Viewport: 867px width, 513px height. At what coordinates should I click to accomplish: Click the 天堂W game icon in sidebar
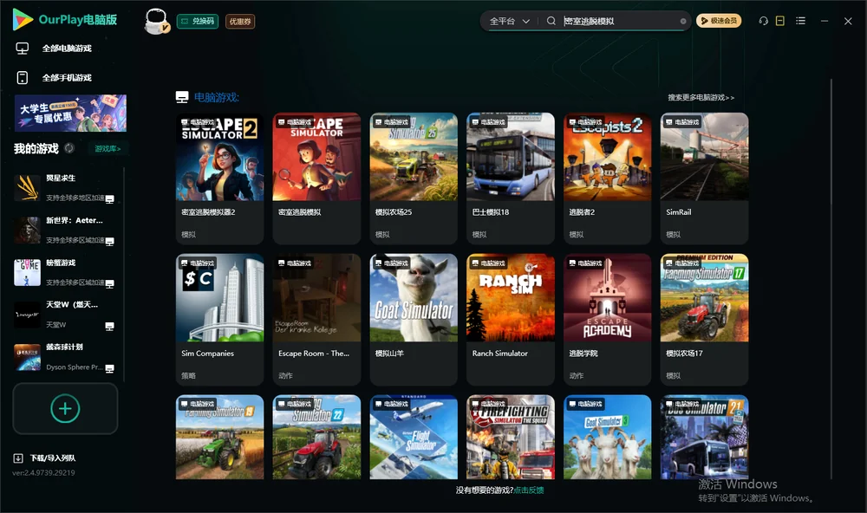pyautogui.click(x=27, y=315)
